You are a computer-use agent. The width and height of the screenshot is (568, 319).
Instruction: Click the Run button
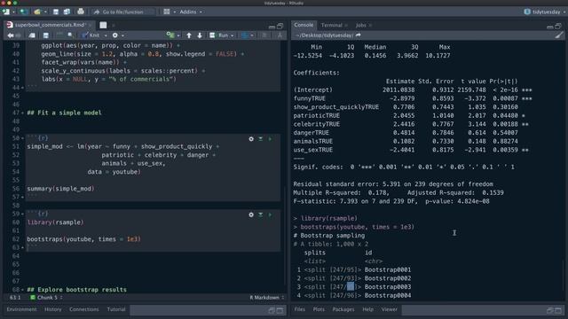[x=219, y=35]
